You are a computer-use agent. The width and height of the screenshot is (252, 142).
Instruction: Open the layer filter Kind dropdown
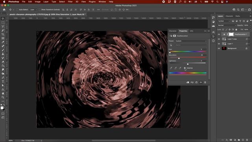pos(224,21)
